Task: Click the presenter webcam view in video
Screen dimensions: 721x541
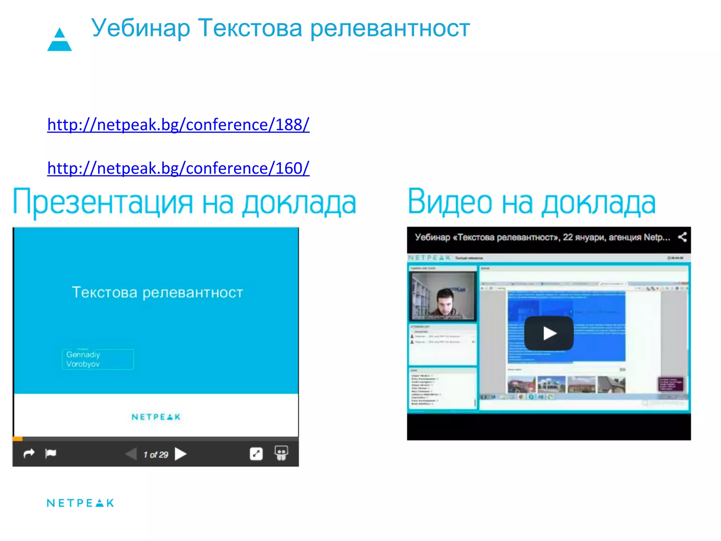Action: coord(443,297)
